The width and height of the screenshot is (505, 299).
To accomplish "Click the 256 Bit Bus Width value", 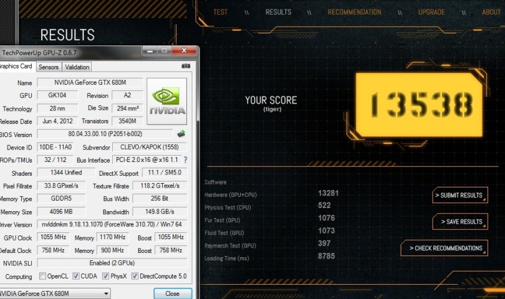I will tap(160, 198).
